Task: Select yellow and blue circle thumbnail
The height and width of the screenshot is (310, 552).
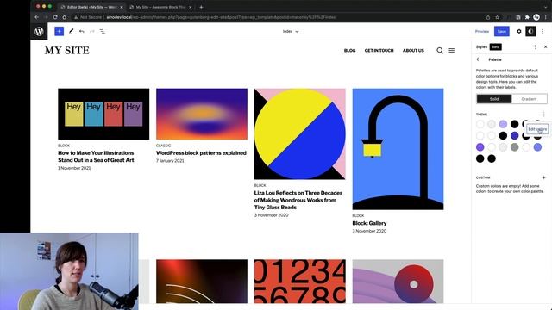Action: pyautogui.click(x=299, y=134)
